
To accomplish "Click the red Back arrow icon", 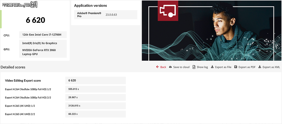I will click(157, 67).
